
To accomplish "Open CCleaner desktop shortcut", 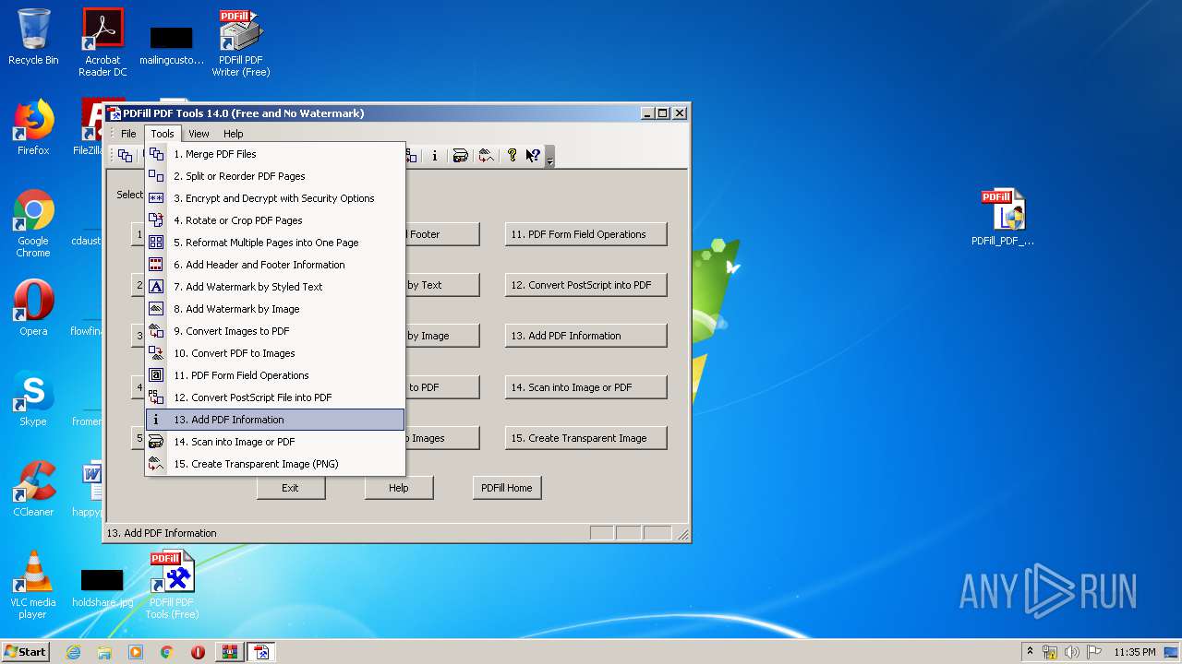I will (33, 489).
